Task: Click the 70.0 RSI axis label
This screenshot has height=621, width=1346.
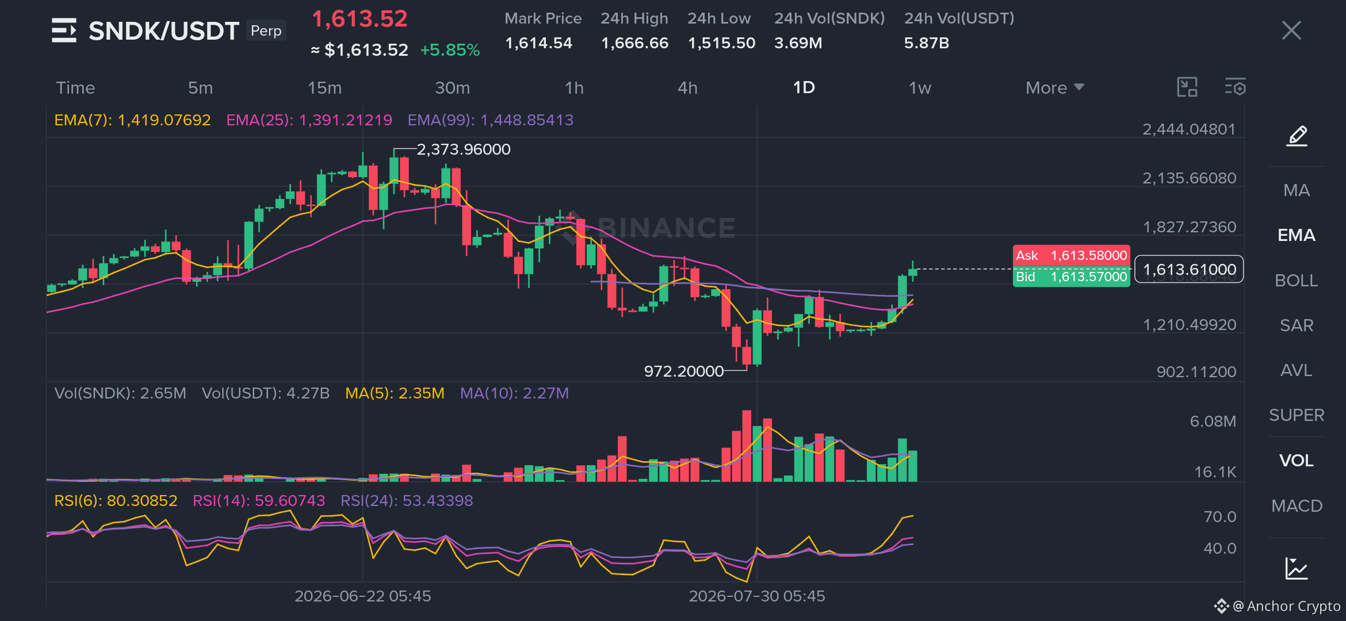Action: pos(1219,516)
